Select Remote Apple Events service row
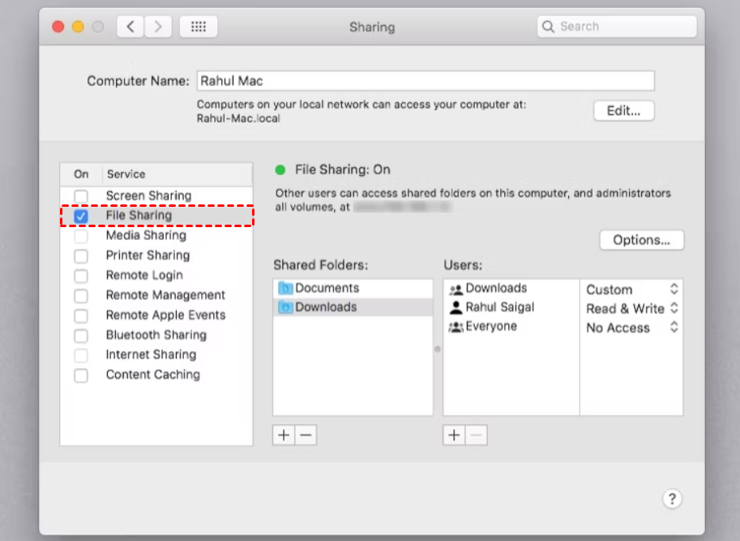 (x=156, y=315)
